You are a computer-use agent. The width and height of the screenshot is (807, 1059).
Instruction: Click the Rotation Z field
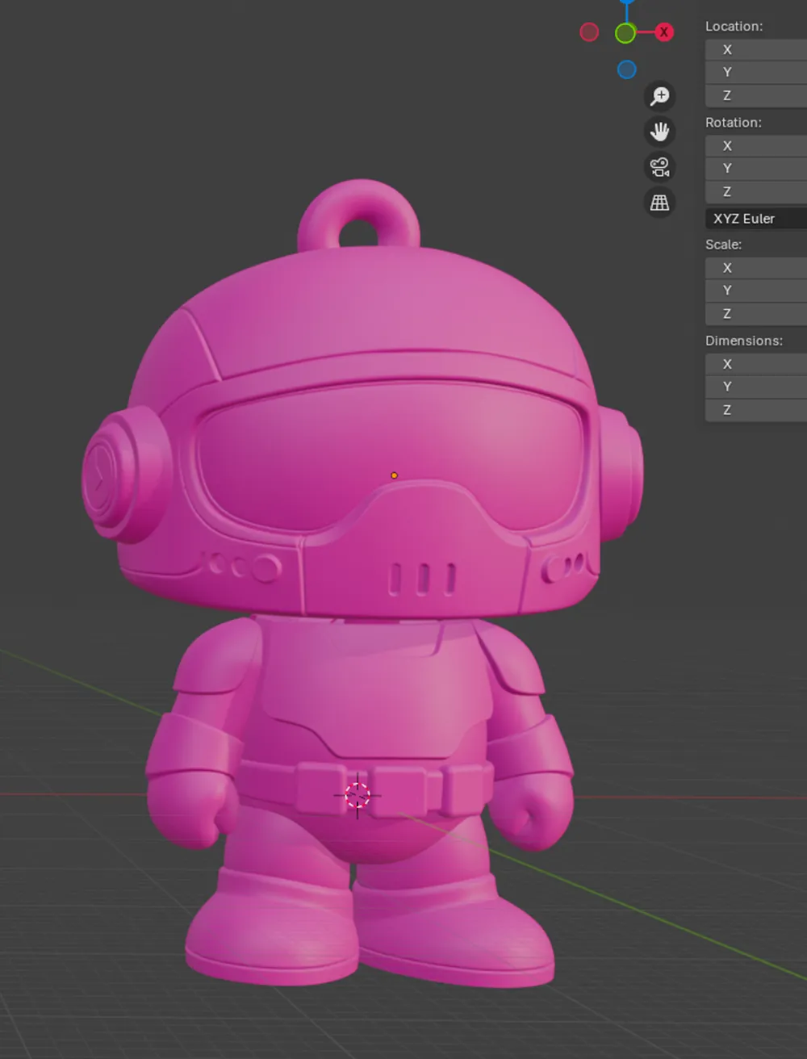pyautogui.click(x=756, y=191)
